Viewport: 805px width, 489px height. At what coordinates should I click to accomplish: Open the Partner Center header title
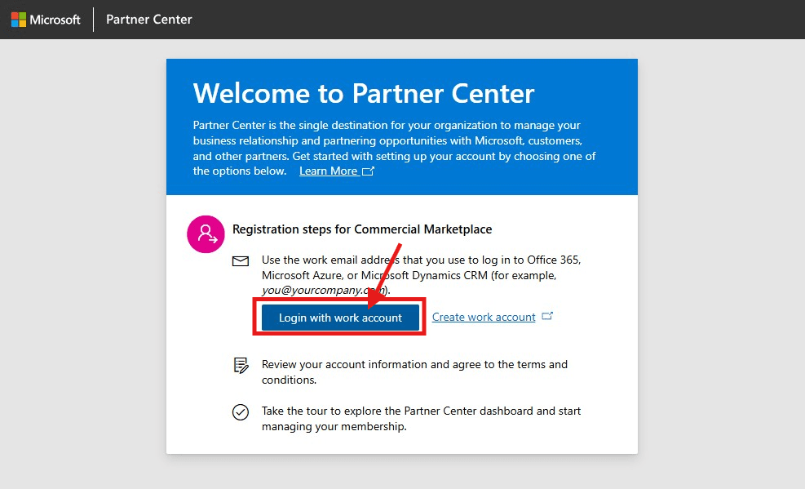click(x=149, y=19)
